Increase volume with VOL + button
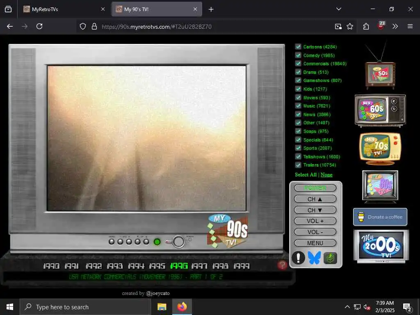The image size is (420, 315). click(x=315, y=221)
